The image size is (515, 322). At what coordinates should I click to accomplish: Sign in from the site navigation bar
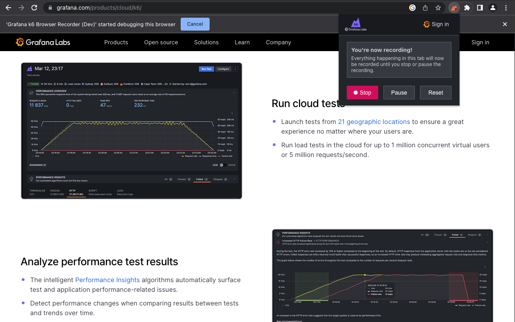pos(480,42)
